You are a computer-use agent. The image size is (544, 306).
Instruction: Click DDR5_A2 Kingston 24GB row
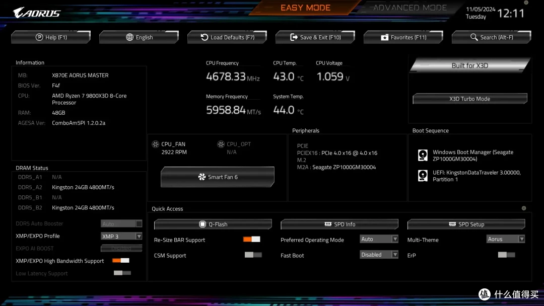pos(66,187)
